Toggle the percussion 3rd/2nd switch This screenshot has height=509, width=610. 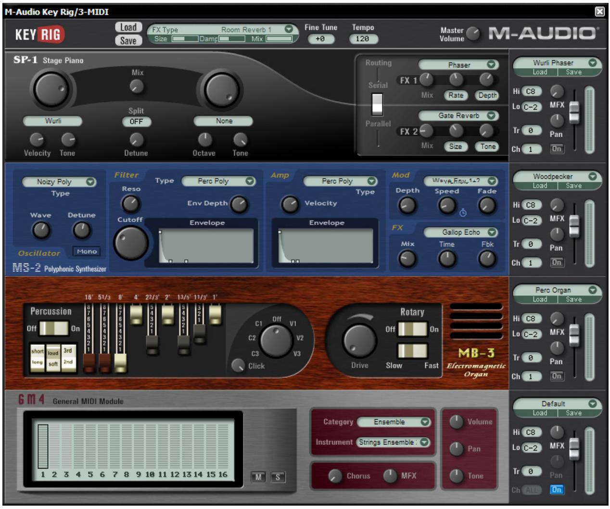[68, 357]
